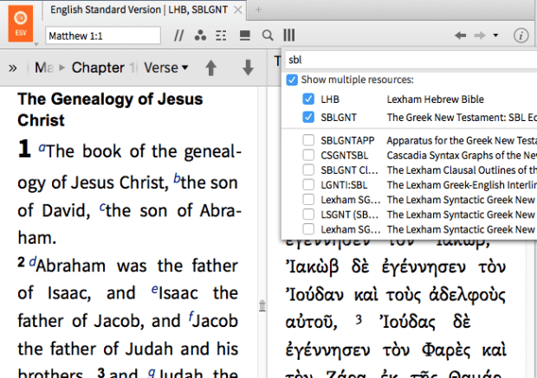537x378 pixels.
Task: Check LGNTI:SBL interlinear resource
Action: pos(308,185)
